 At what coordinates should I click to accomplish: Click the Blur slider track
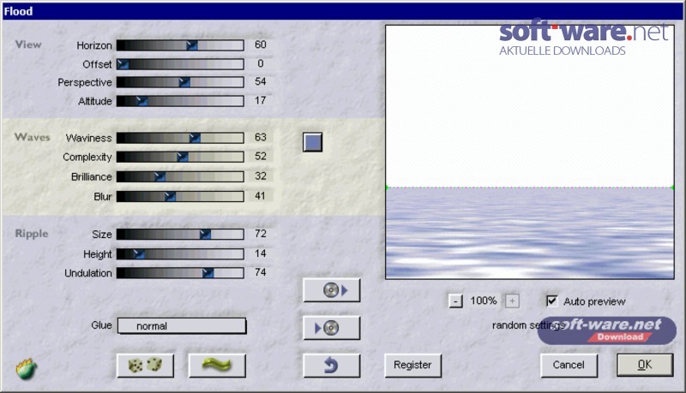[180, 197]
